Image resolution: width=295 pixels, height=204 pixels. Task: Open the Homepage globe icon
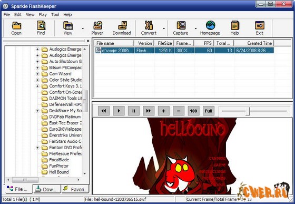pos(210,28)
